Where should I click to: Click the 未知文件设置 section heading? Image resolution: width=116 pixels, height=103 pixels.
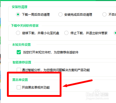[x=21, y=45]
